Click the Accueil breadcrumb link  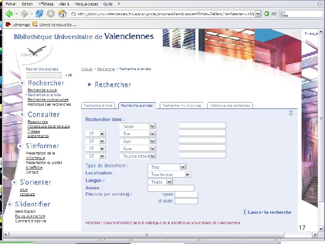coord(87,69)
